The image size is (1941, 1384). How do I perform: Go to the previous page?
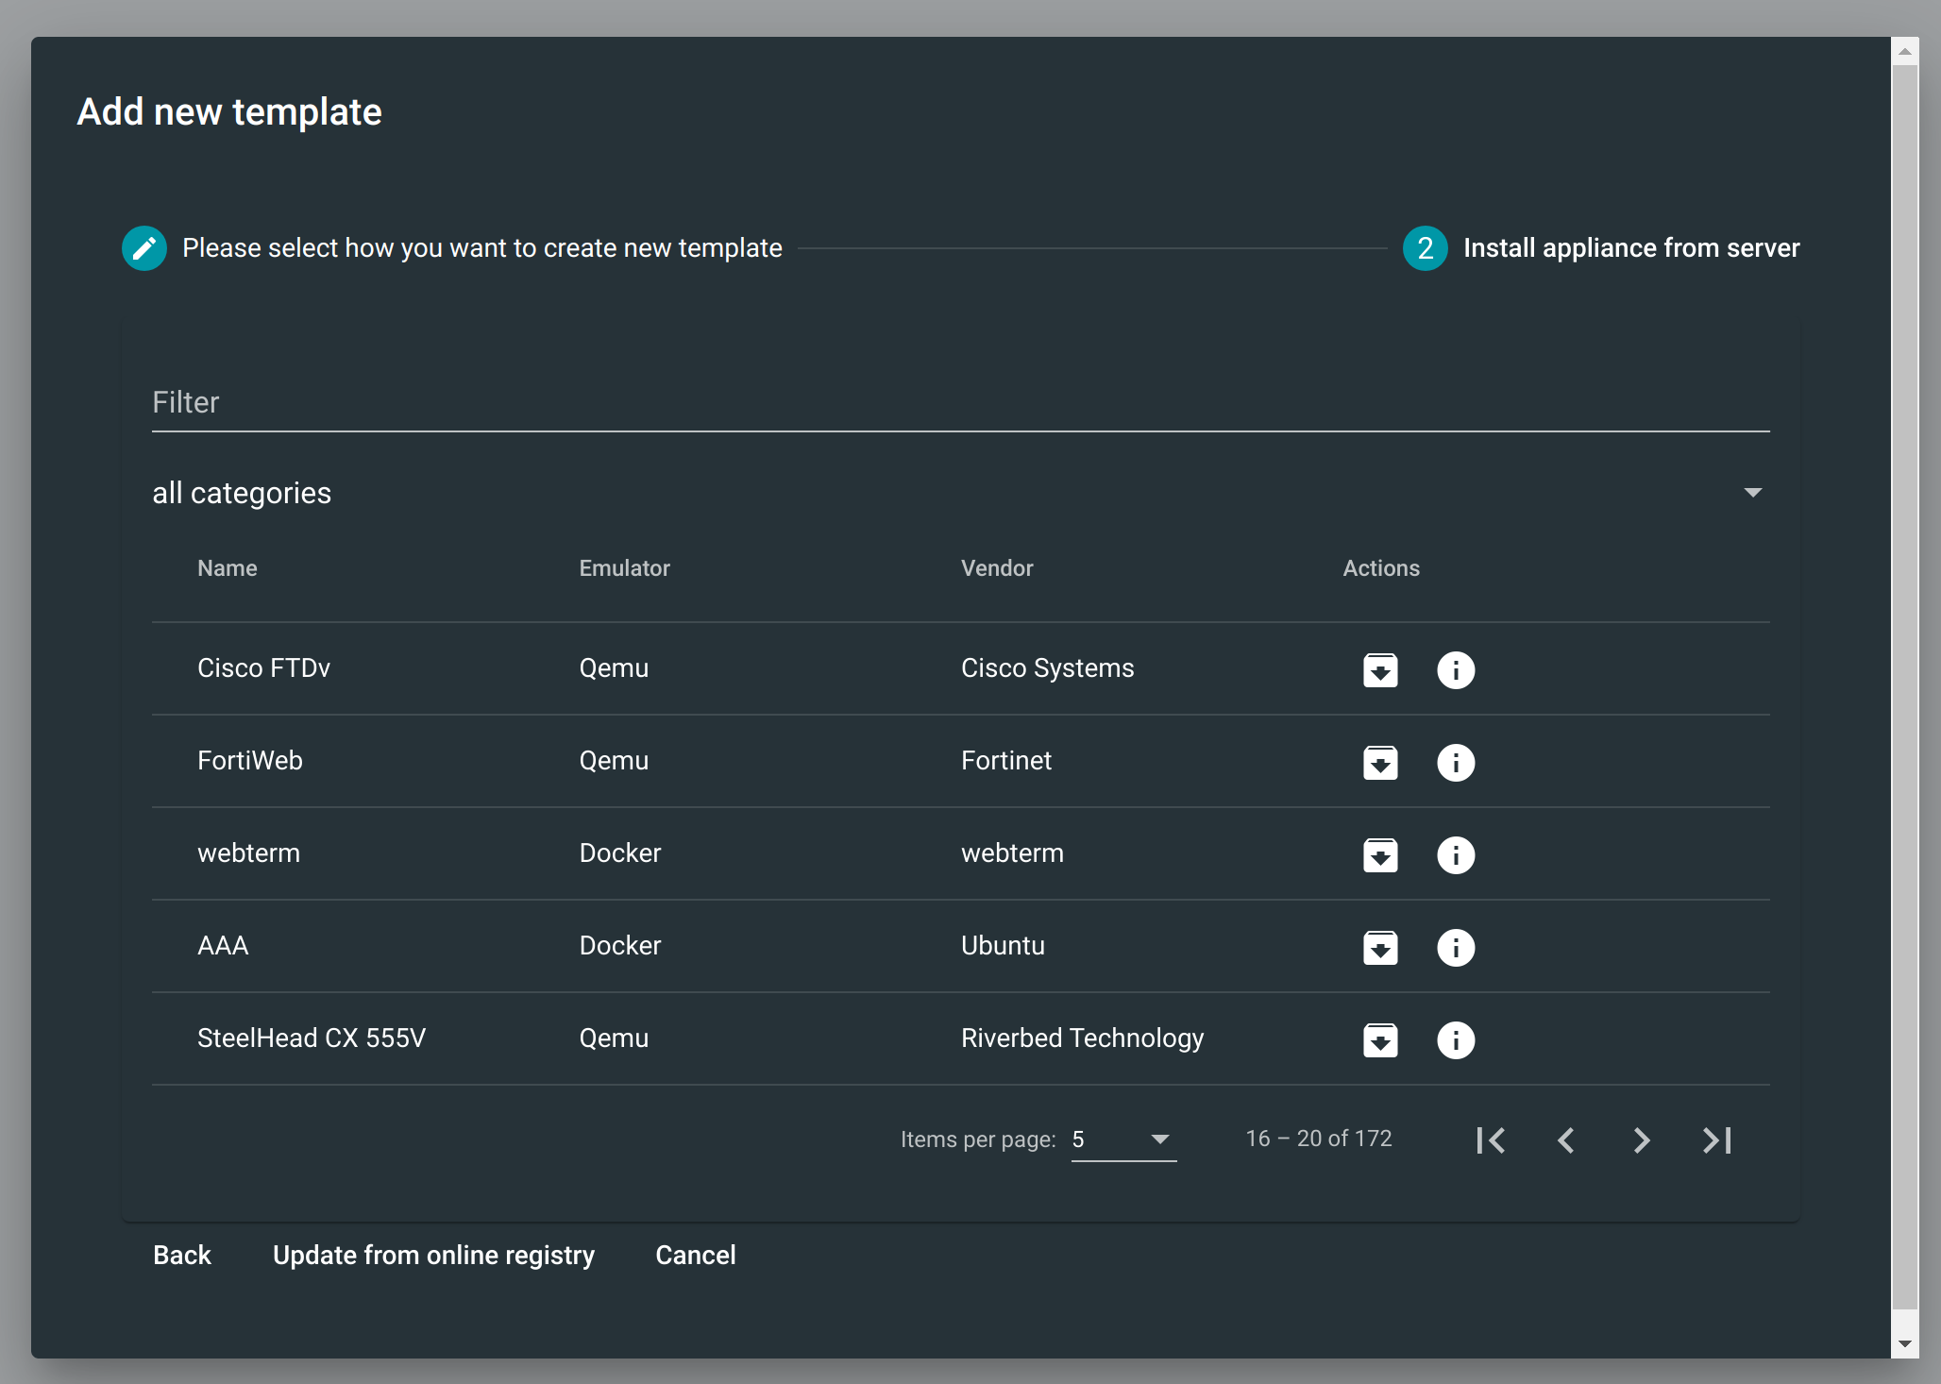click(1565, 1139)
